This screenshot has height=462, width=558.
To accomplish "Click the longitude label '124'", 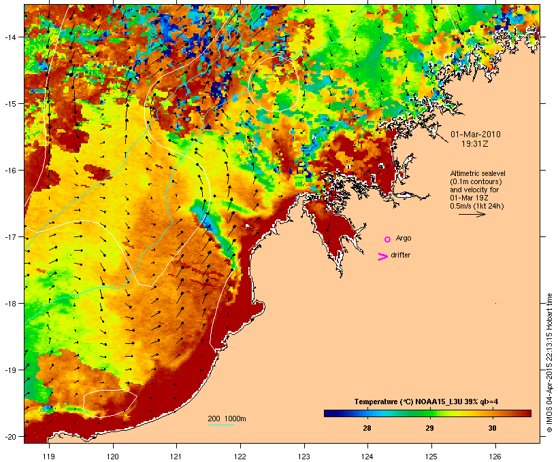I will (367, 457).
